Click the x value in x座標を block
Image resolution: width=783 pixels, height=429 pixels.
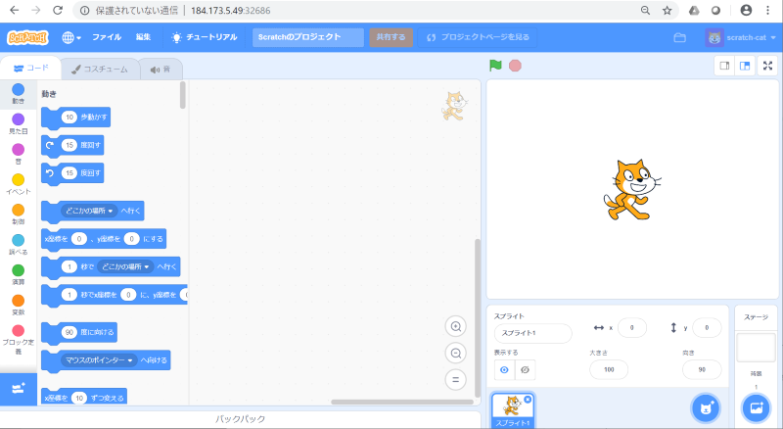(x=79, y=239)
